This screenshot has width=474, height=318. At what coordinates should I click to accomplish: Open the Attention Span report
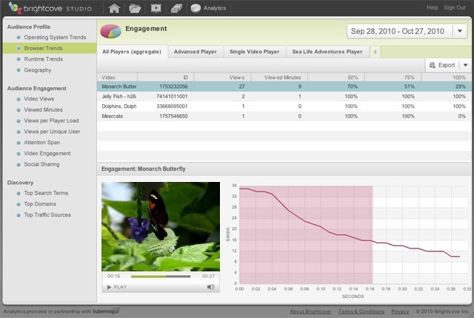point(41,143)
